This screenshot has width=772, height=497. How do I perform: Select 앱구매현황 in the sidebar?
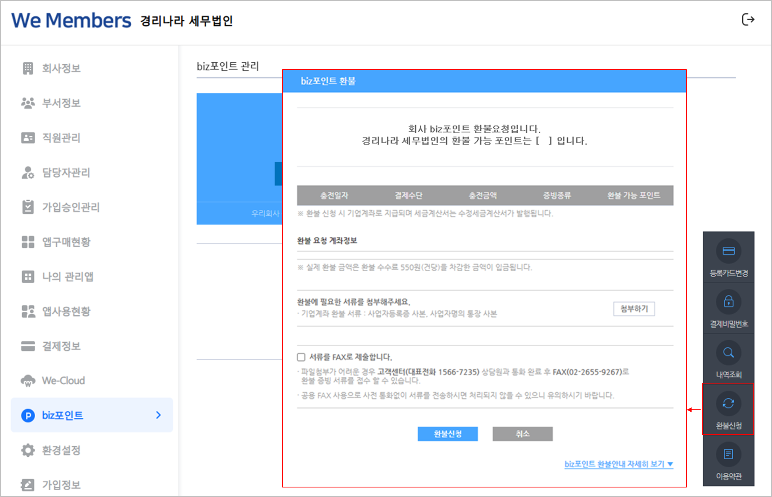click(66, 242)
